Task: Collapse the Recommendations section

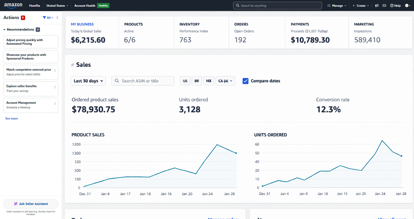Action: (x=4, y=30)
